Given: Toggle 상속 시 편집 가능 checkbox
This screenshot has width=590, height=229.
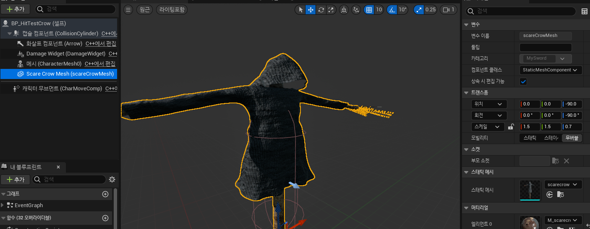Looking at the screenshot, I should 523,82.
